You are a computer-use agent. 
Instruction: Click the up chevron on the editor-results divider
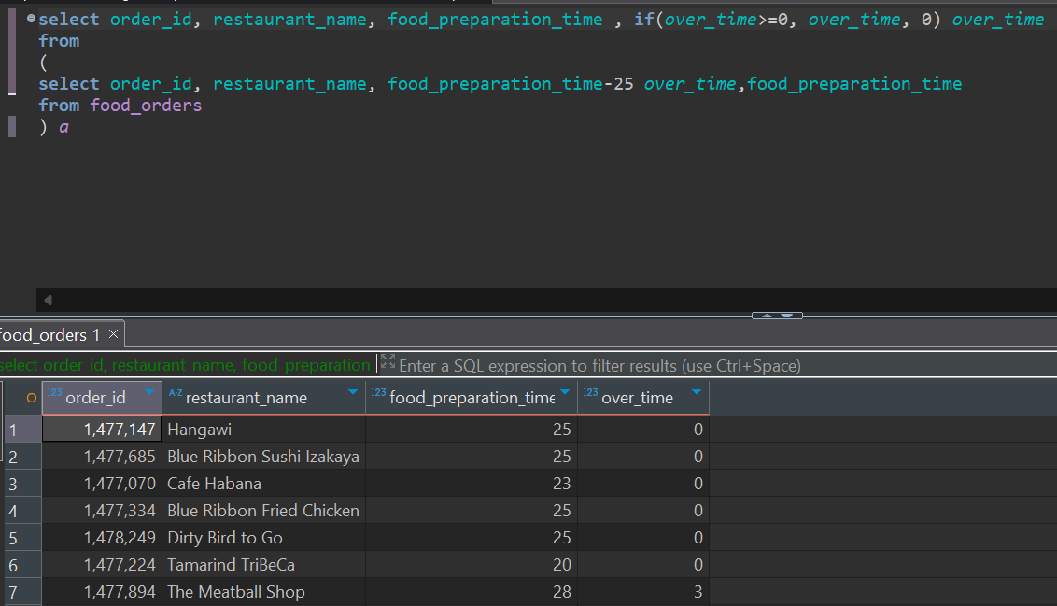click(x=768, y=317)
